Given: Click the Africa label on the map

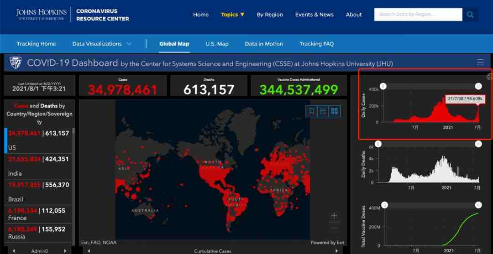Looking at the screenshot, I should [278, 190].
